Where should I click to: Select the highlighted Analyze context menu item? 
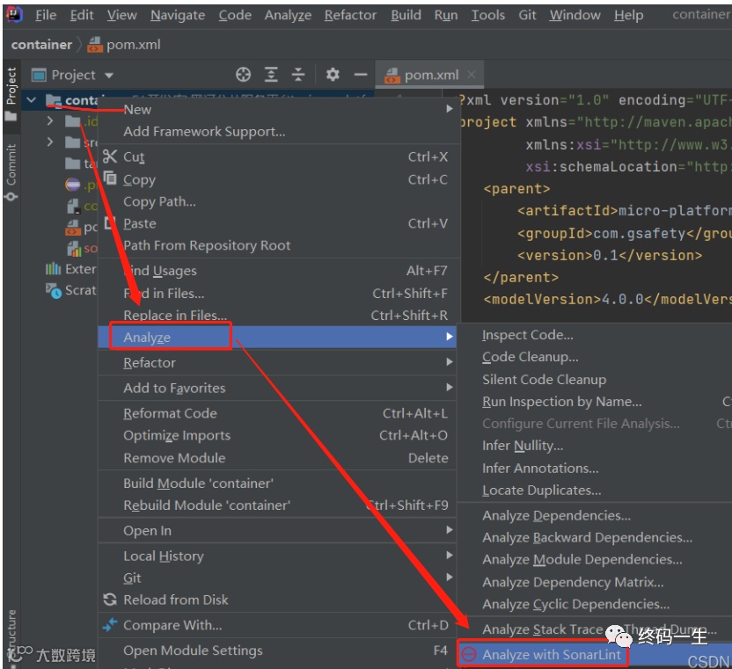point(277,337)
